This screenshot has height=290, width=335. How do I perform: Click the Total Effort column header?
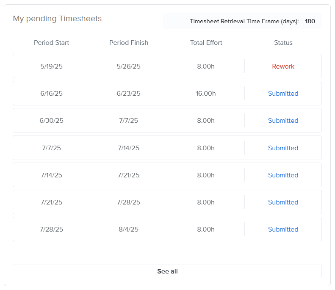(206, 43)
